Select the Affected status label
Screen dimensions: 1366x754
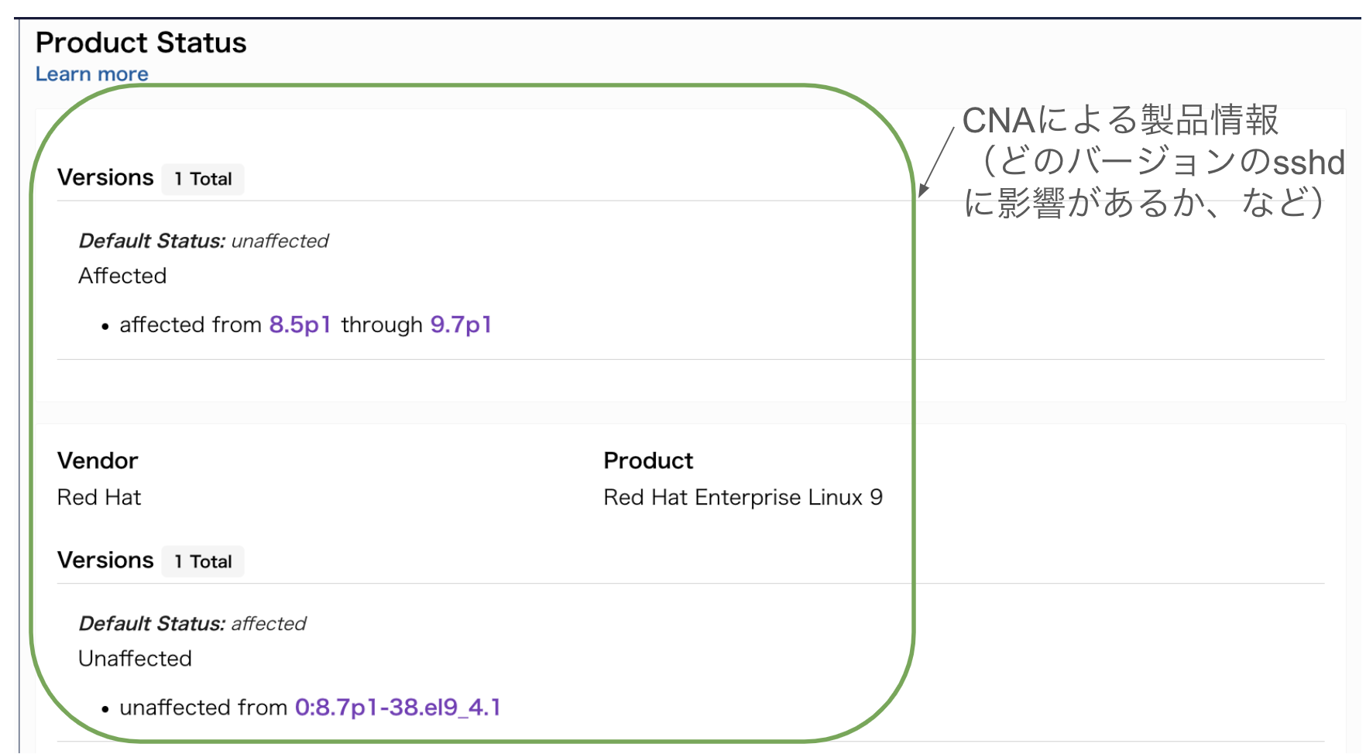(122, 276)
